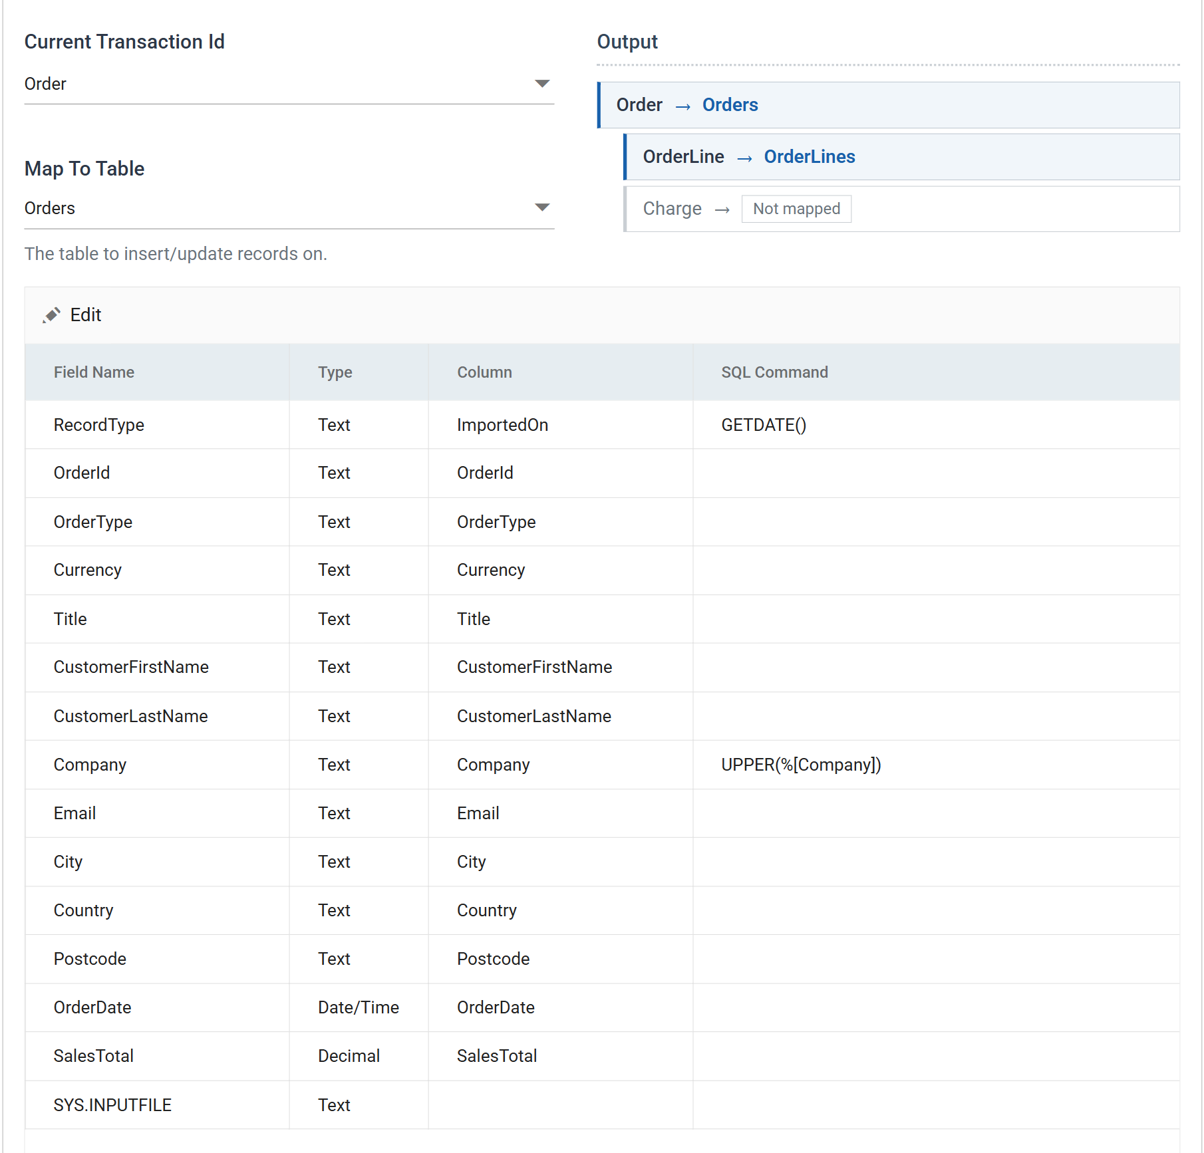The height and width of the screenshot is (1153, 1204).
Task: Select the Country field name
Action: coord(83,910)
